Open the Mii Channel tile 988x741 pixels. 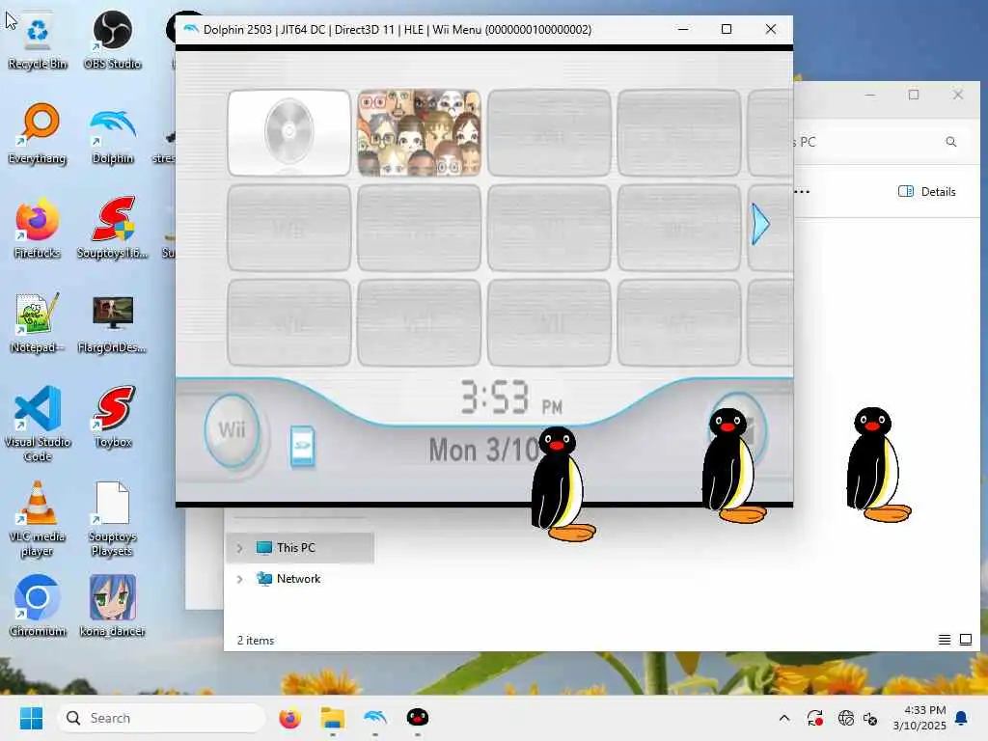point(419,132)
